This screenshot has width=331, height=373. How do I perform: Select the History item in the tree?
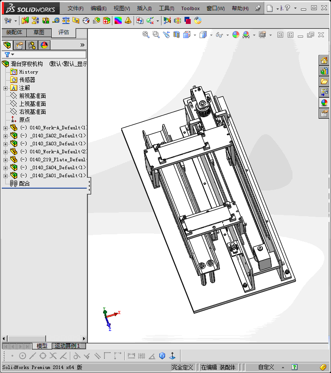[x=28, y=72]
